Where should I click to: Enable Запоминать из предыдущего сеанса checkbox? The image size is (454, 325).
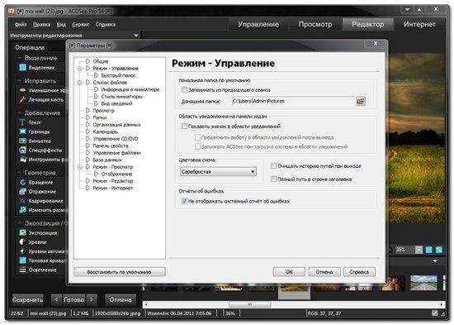click(x=184, y=89)
